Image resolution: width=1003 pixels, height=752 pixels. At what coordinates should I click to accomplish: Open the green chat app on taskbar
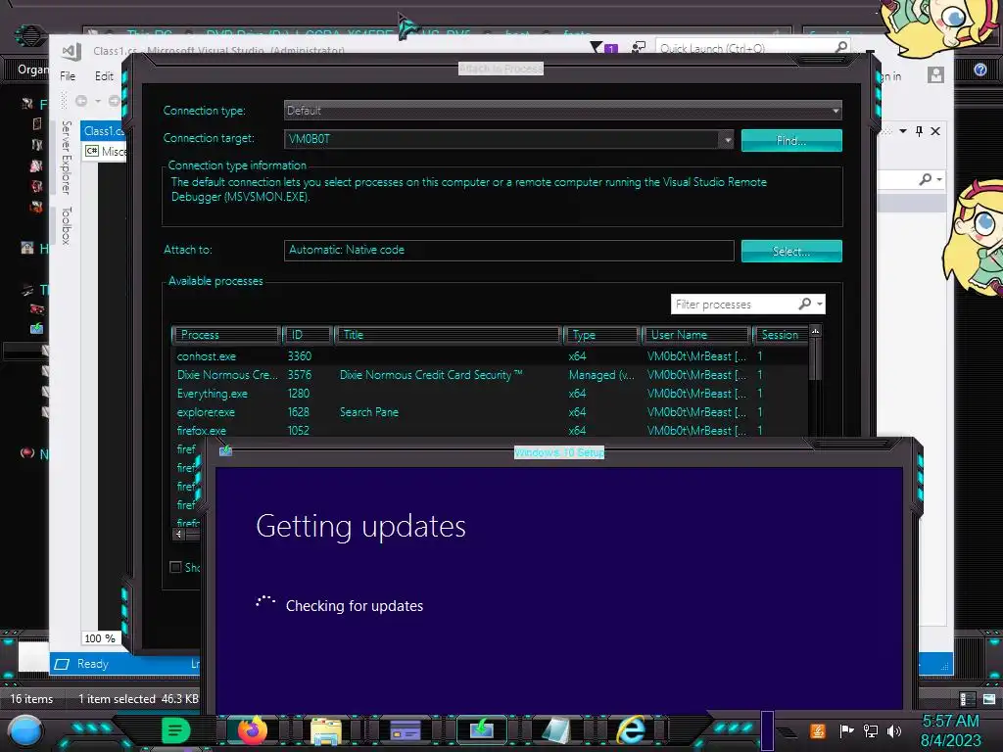[x=176, y=730]
